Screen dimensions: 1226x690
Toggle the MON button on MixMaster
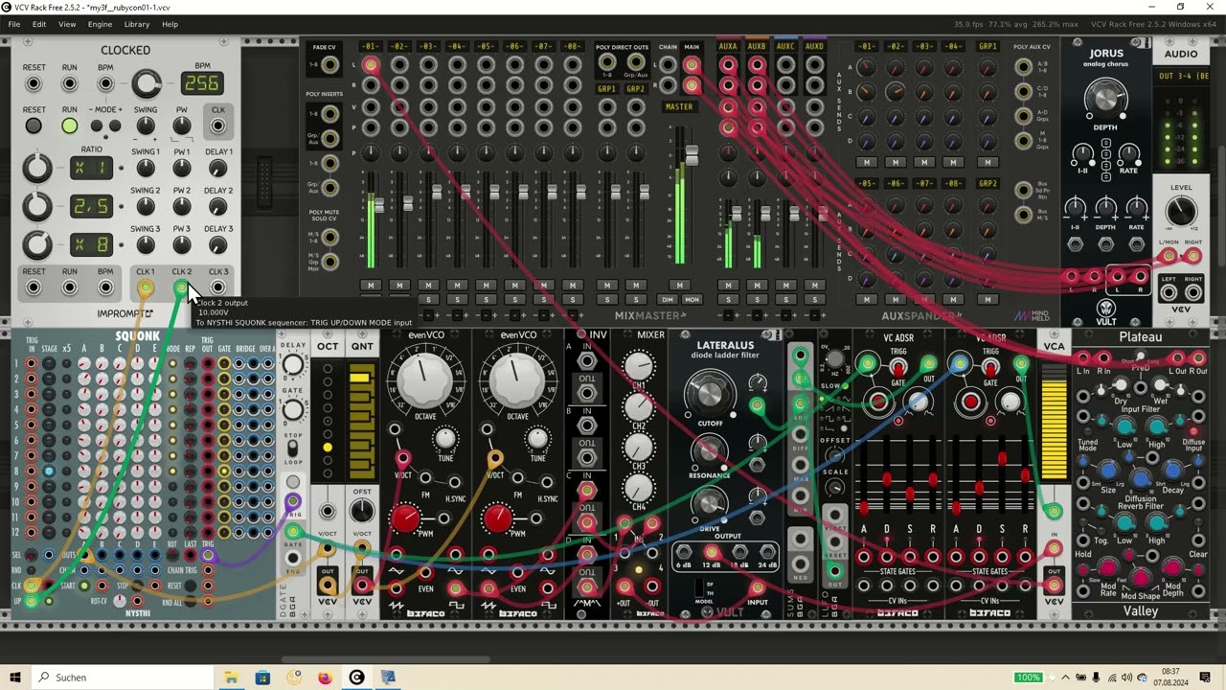(692, 300)
